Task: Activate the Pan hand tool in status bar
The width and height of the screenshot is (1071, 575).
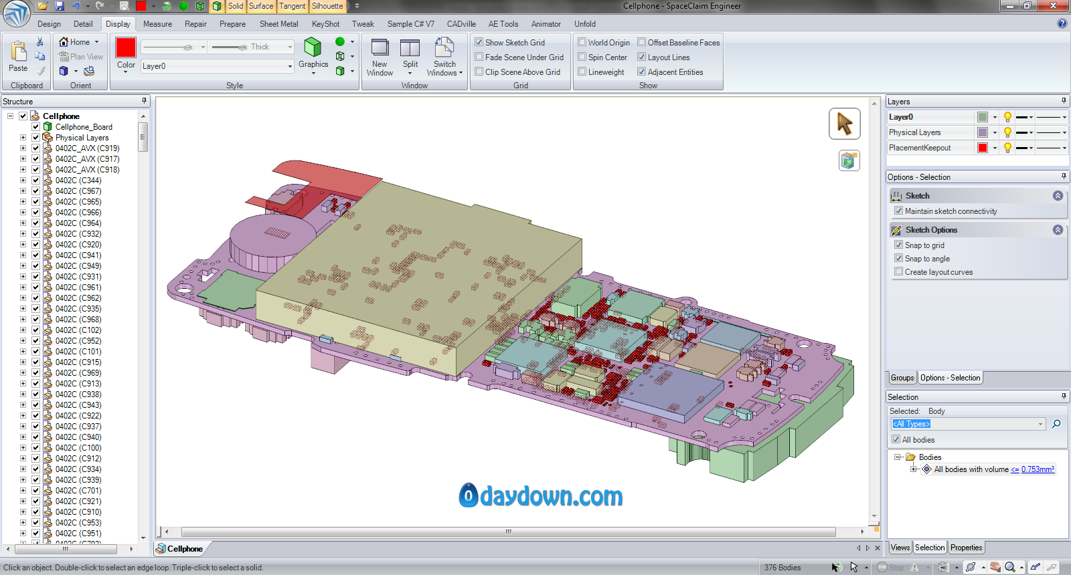Action: tap(995, 567)
